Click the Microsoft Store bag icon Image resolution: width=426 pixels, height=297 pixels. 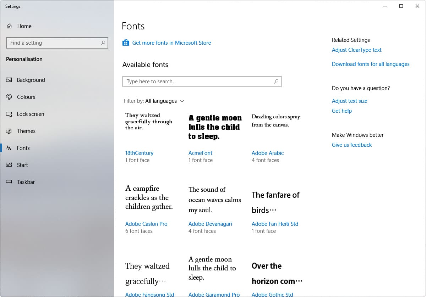point(126,43)
